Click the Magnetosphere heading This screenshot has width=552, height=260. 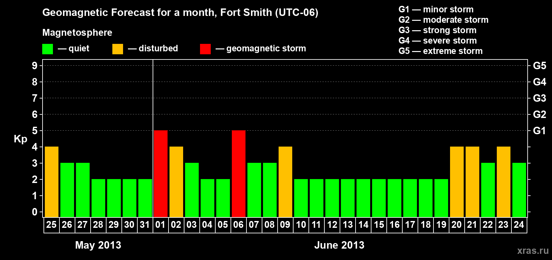coord(77,32)
